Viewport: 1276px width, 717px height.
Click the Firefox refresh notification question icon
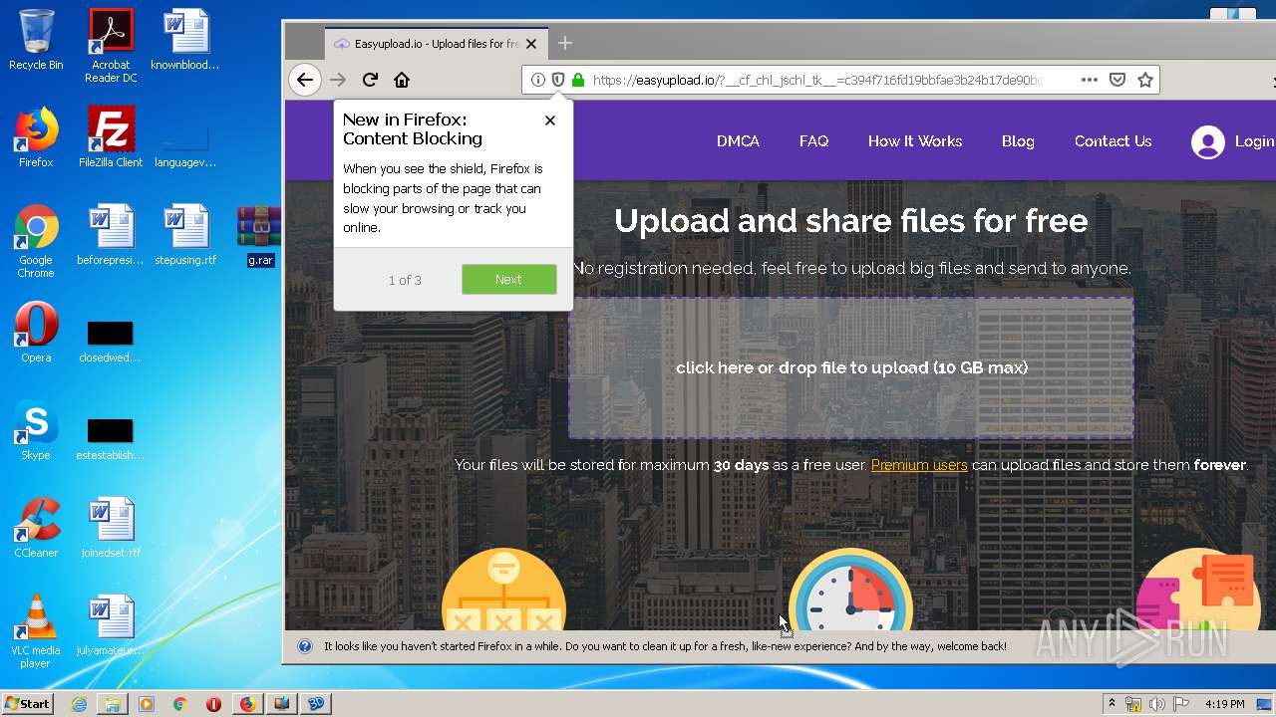(x=305, y=646)
